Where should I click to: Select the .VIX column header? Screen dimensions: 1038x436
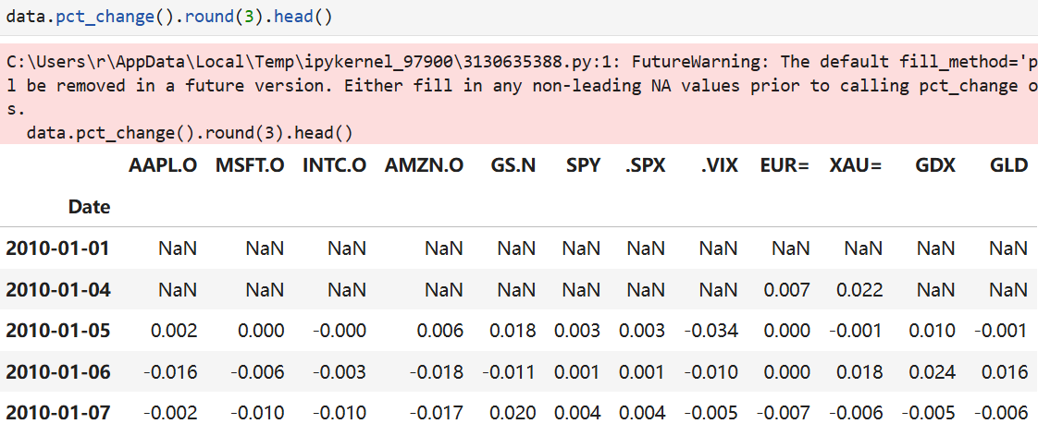point(720,166)
